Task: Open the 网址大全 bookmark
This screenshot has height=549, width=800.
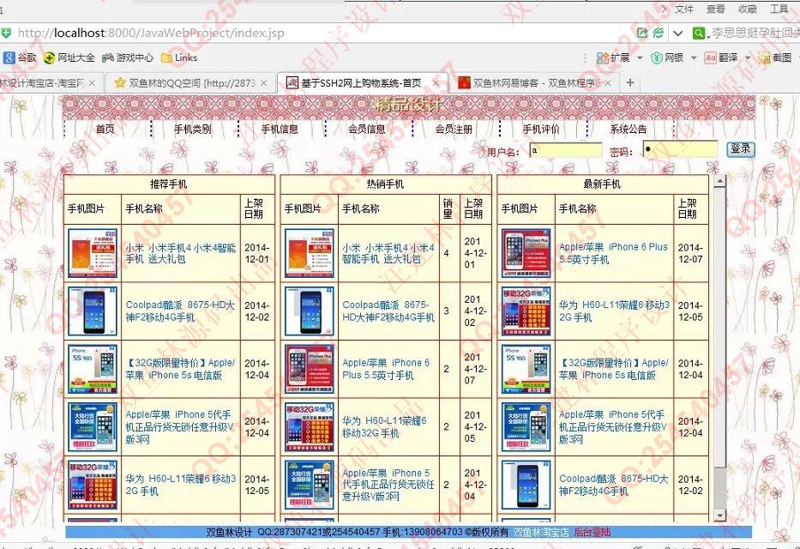Action: click(x=69, y=57)
